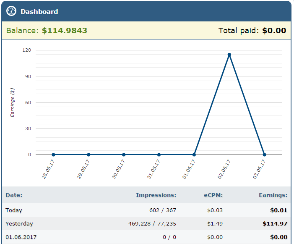The height and width of the screenshot is (244, 294).
Task: Click the 01.06.17 chart data point
Action: [x=194, y=155]
